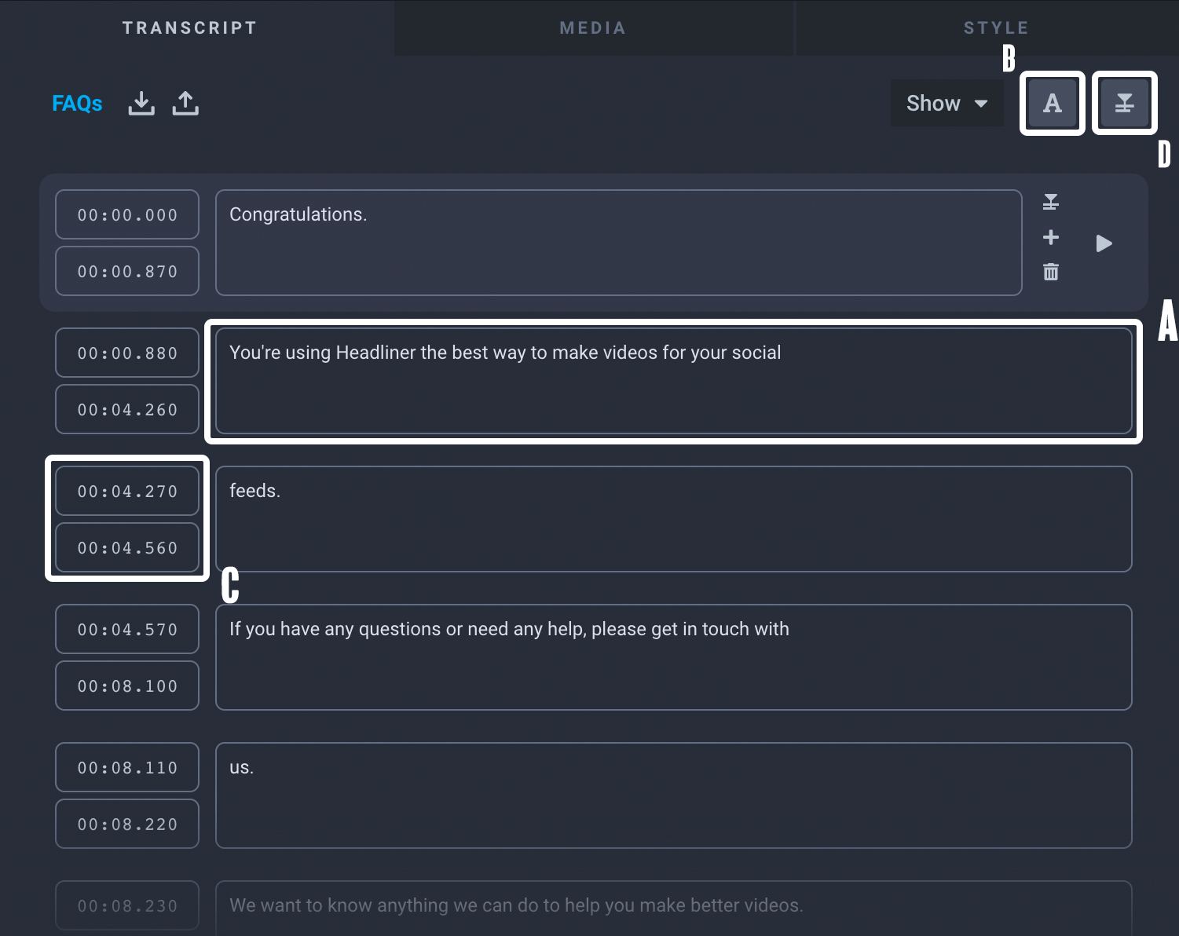
Task: Open the Show dropdown
Action: (x=946, y=104)
